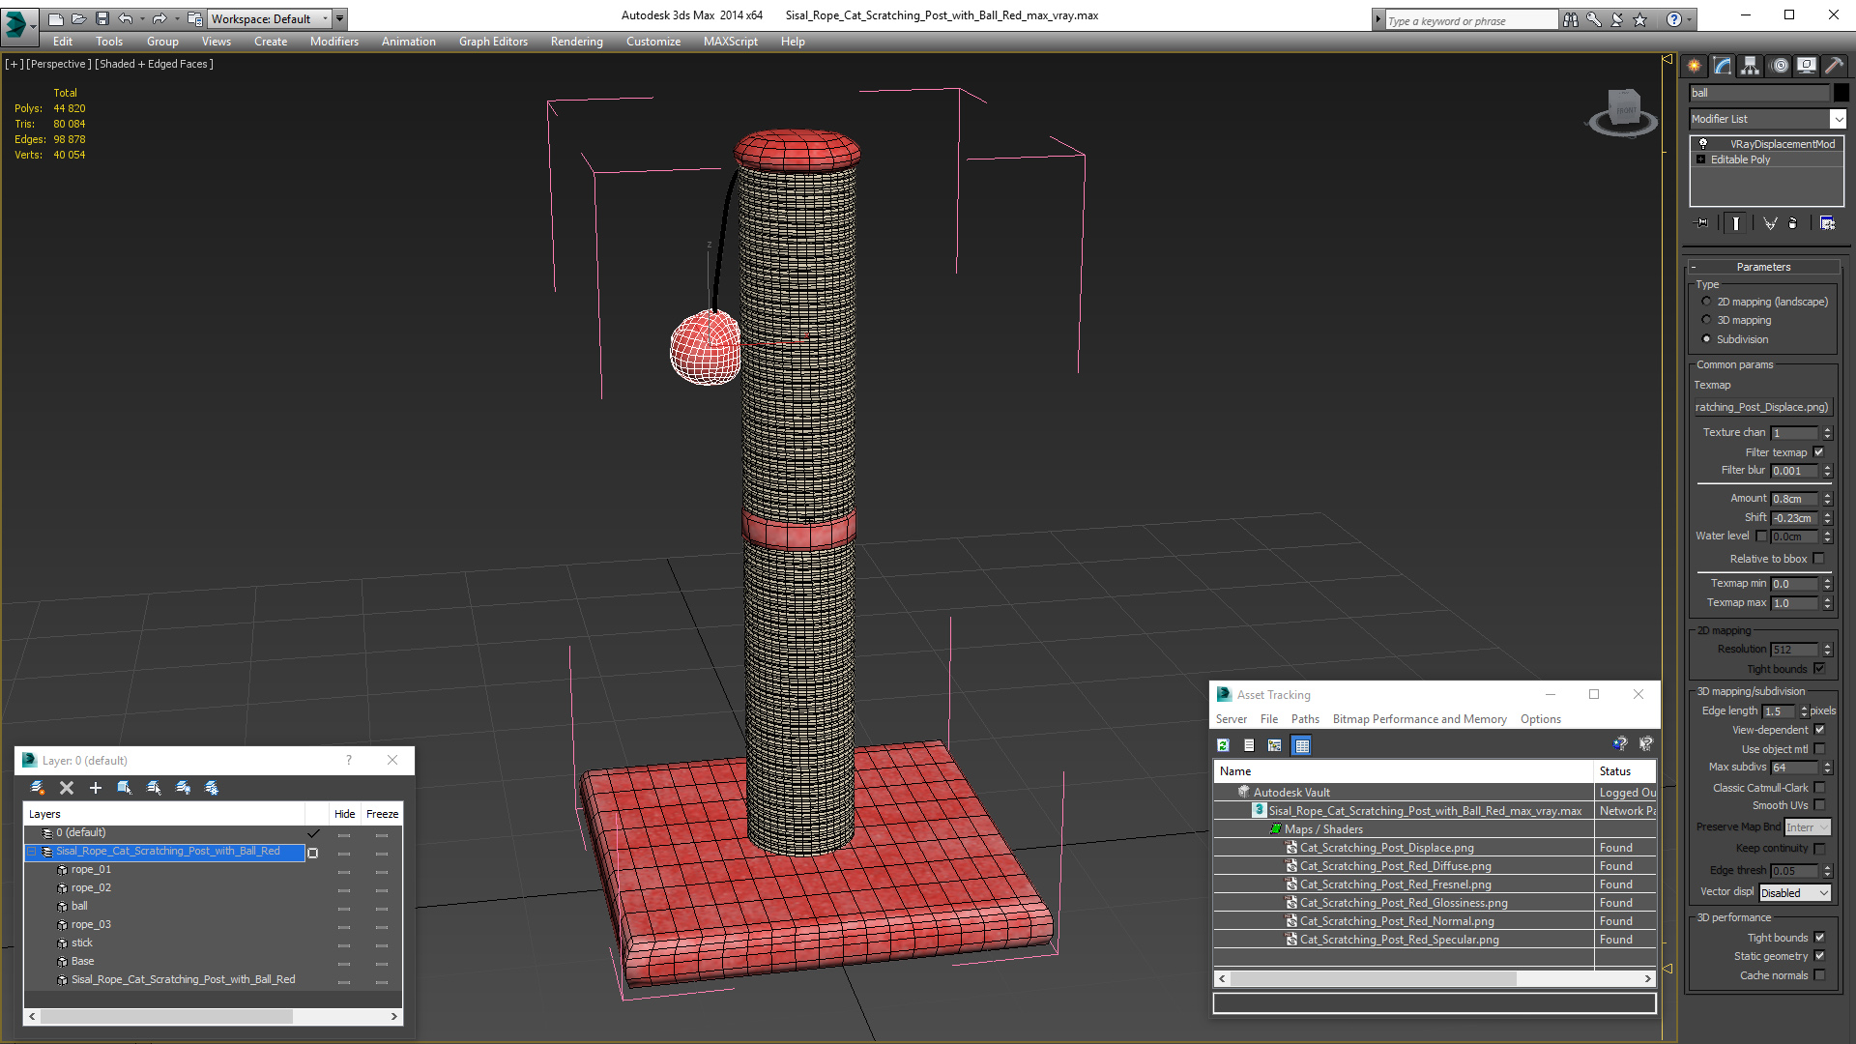Delete layer X icon in Layer dialog
The width and height of the screenshot is (1856, 1044).
click(x=67, y=788)
